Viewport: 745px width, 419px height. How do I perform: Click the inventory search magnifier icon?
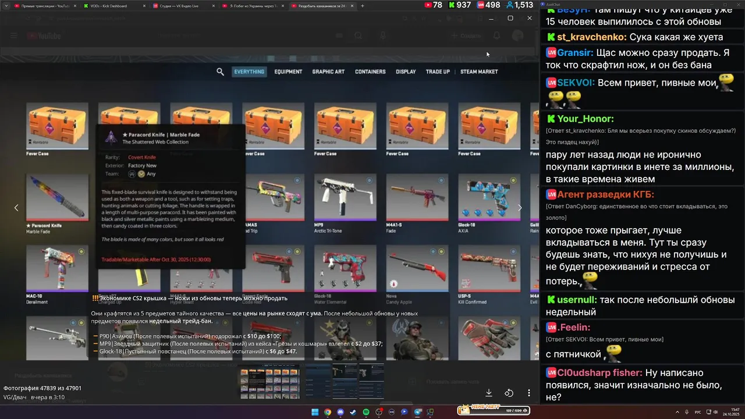(220, 72)
